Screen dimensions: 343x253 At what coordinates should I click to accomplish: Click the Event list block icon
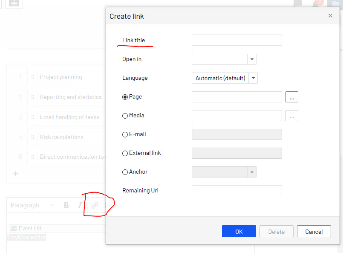click(x=14, y=228)
